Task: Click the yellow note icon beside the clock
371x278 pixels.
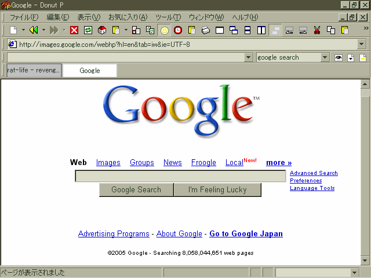Action: pos(192,30)
